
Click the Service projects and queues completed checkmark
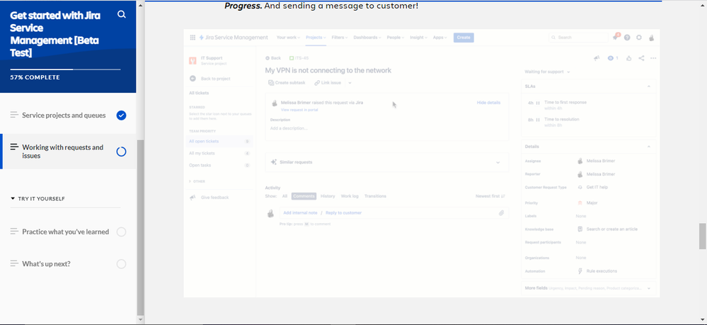pyautogui.click(x=121, y=115)
